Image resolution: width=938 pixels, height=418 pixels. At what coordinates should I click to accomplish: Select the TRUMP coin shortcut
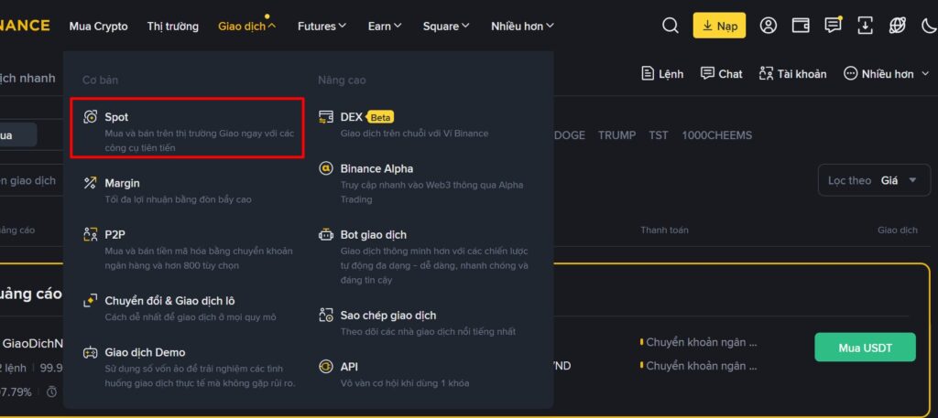coord(616,135)
